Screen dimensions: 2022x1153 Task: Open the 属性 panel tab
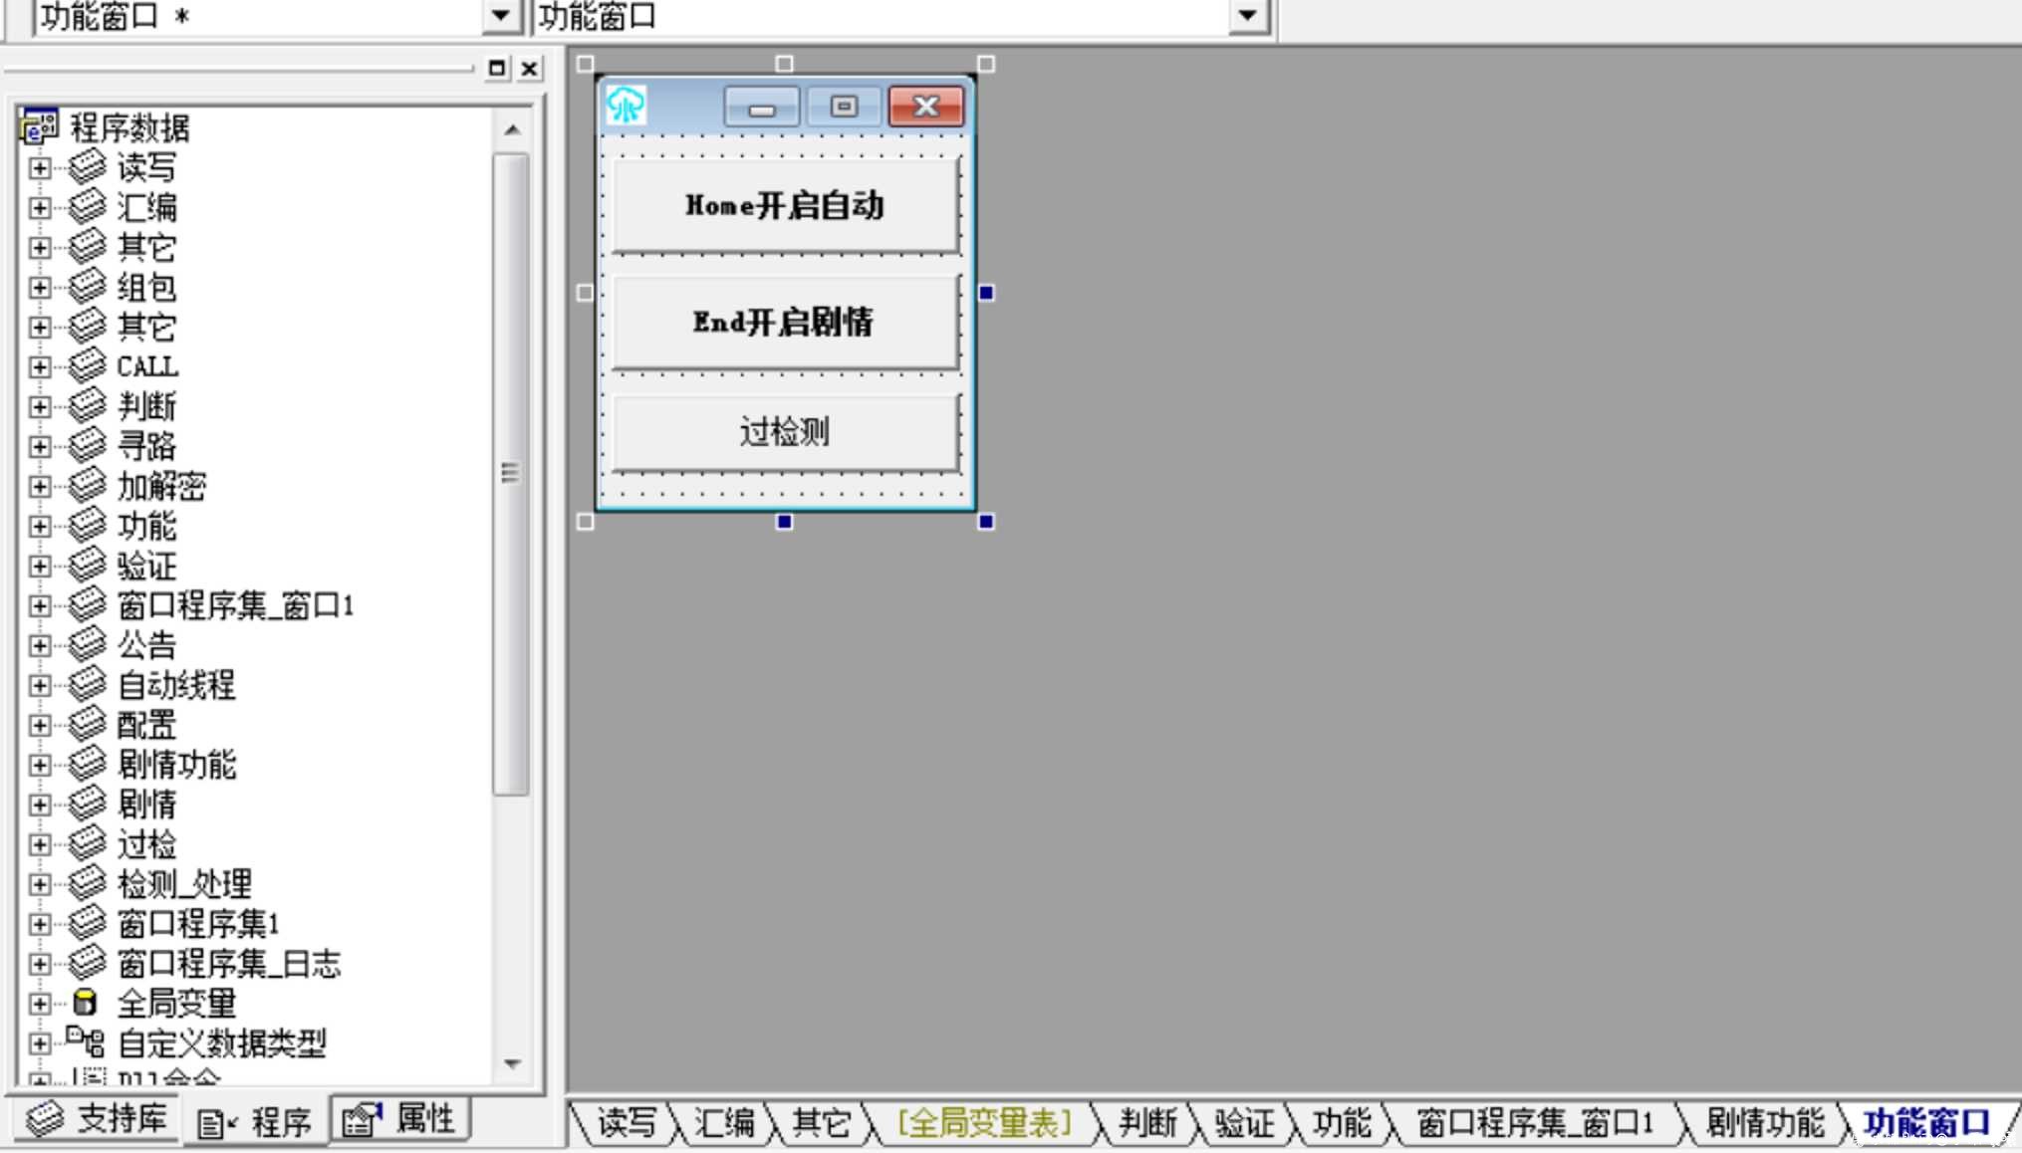point(399,1119)
